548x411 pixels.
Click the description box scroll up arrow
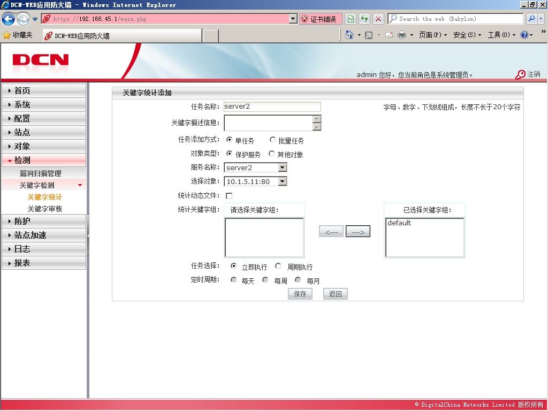pos(317,119)
